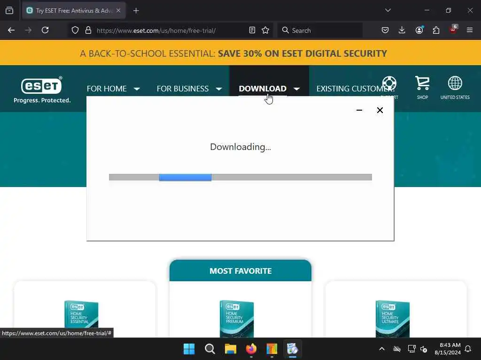Click the installer icon in the taskbar

(x=292, y=349)
